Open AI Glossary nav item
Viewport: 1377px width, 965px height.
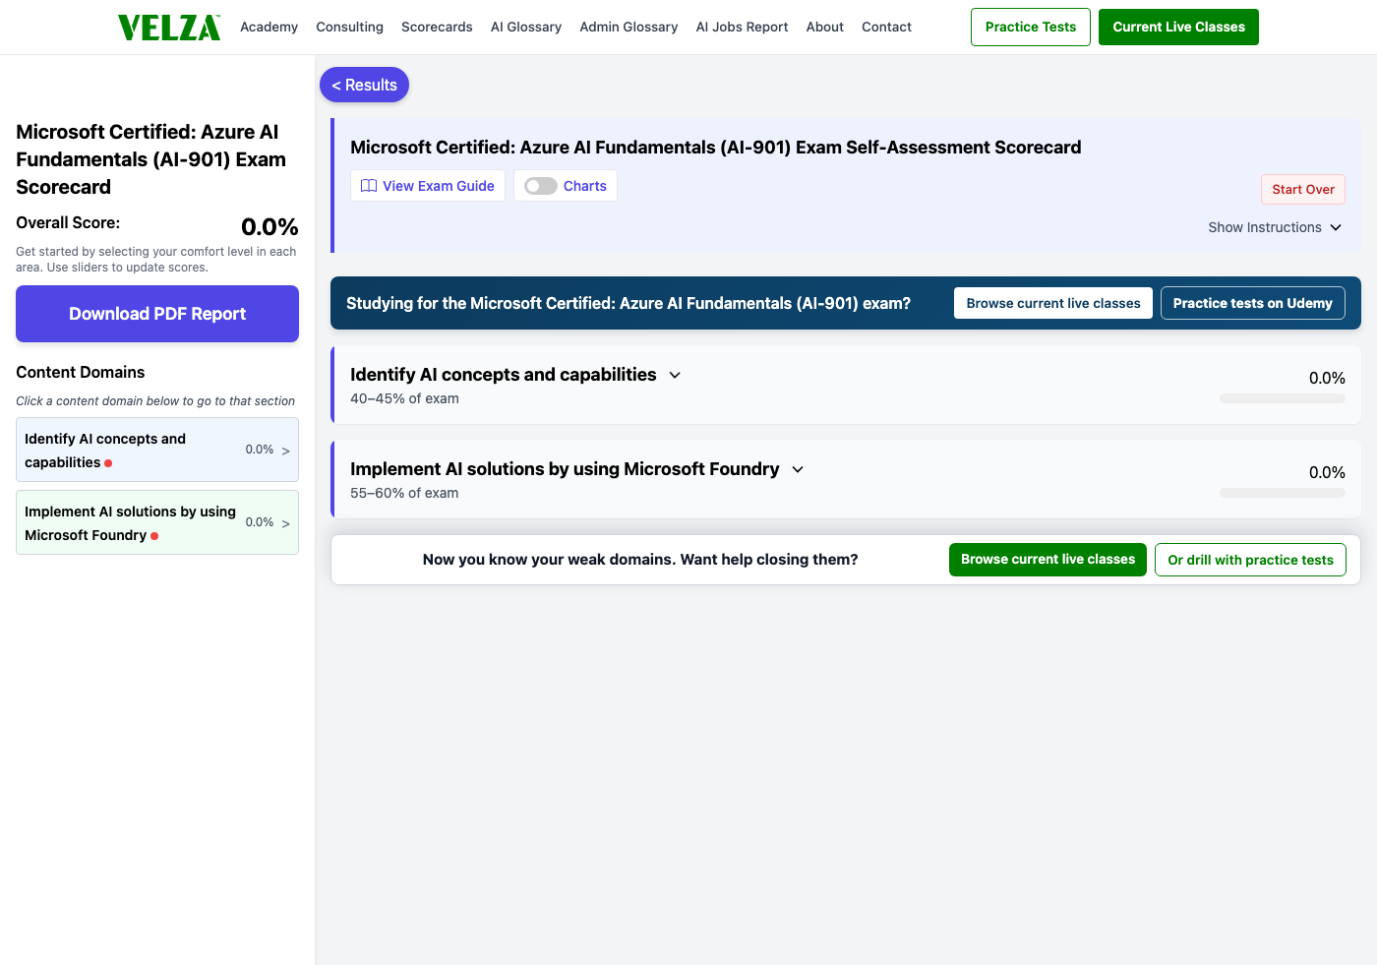pyautogui.click(x=526, y=28)
